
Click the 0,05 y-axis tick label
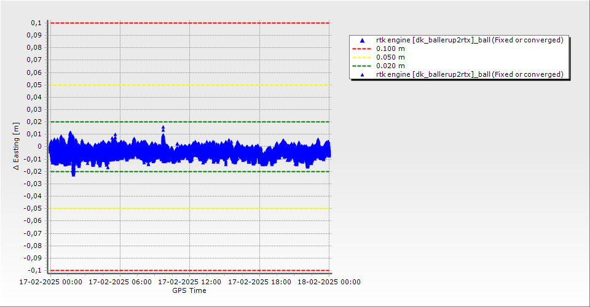(x=34, y=85)
